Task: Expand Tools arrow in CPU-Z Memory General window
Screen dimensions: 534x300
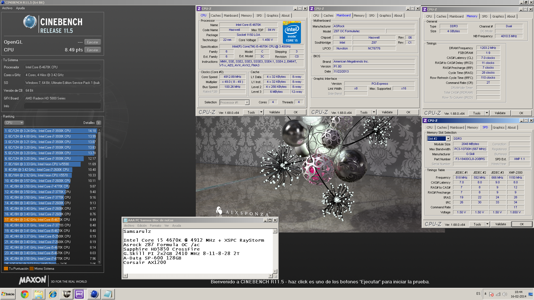Action: (487, 113)
